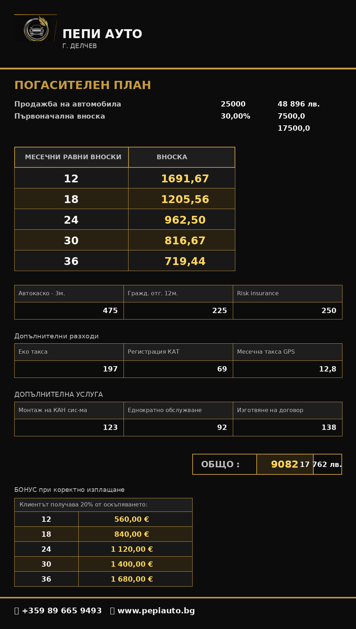
Task: Click the 36 months installment row
Action: [x=125, y=261]
